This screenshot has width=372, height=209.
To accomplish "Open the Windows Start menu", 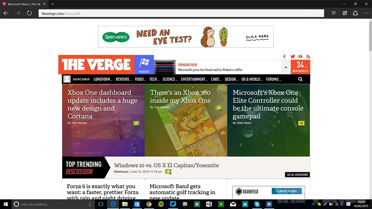I will tap(6, 204).
